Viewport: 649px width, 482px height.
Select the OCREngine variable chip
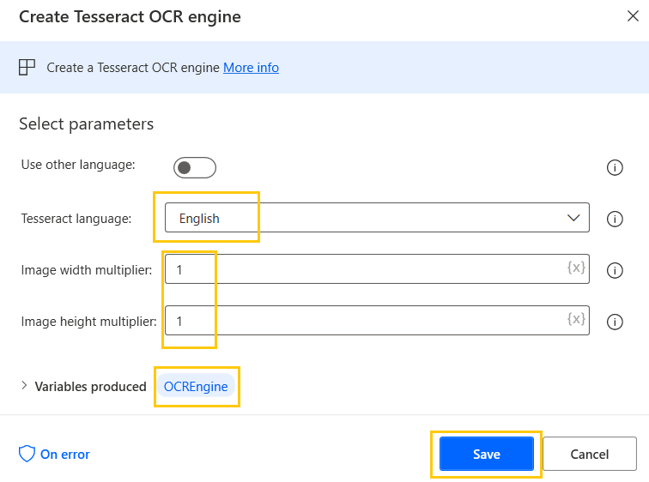click(x=196, y=386)
